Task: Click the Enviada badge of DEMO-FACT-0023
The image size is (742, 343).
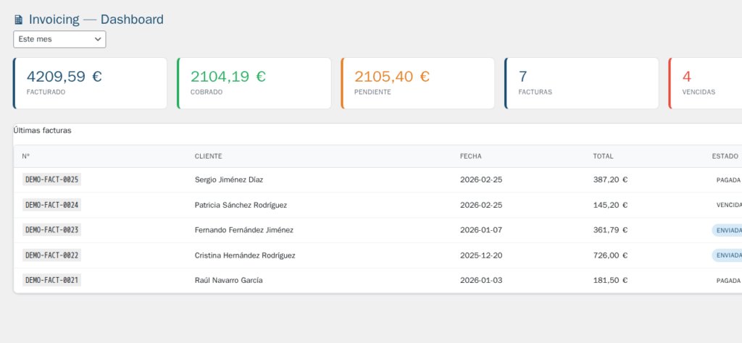Action: [x=728, y=230]
